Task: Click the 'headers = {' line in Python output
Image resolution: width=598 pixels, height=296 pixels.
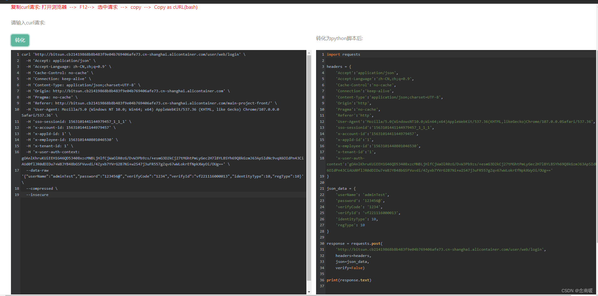Action: (x=339, y=67)
